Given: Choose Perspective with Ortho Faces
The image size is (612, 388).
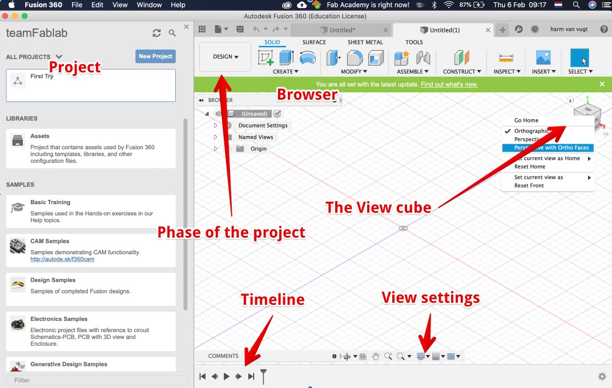Looking at the screenshot, I should coord(548,148).
